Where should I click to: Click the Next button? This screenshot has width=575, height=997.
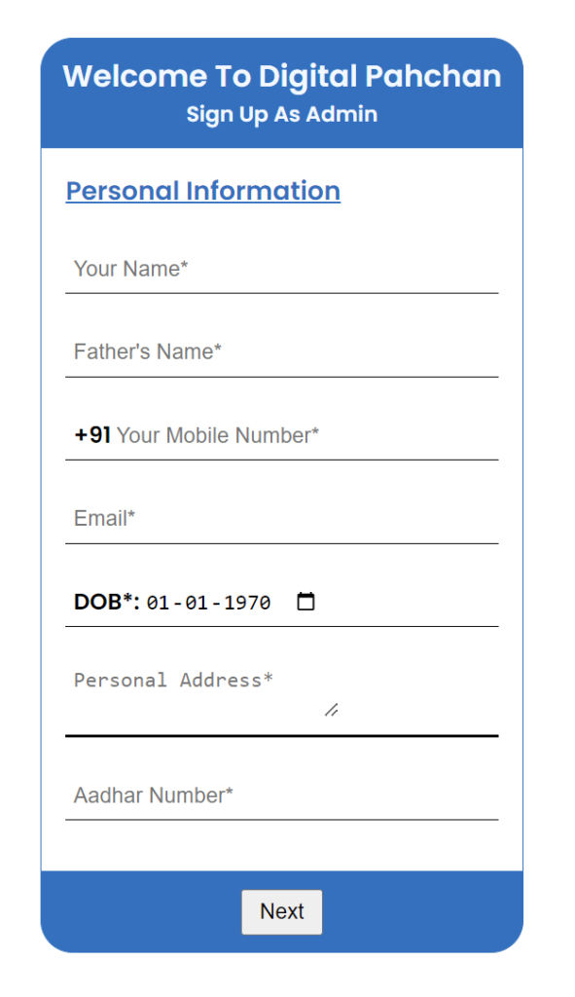pyautogui.click(x=281, y=911)
